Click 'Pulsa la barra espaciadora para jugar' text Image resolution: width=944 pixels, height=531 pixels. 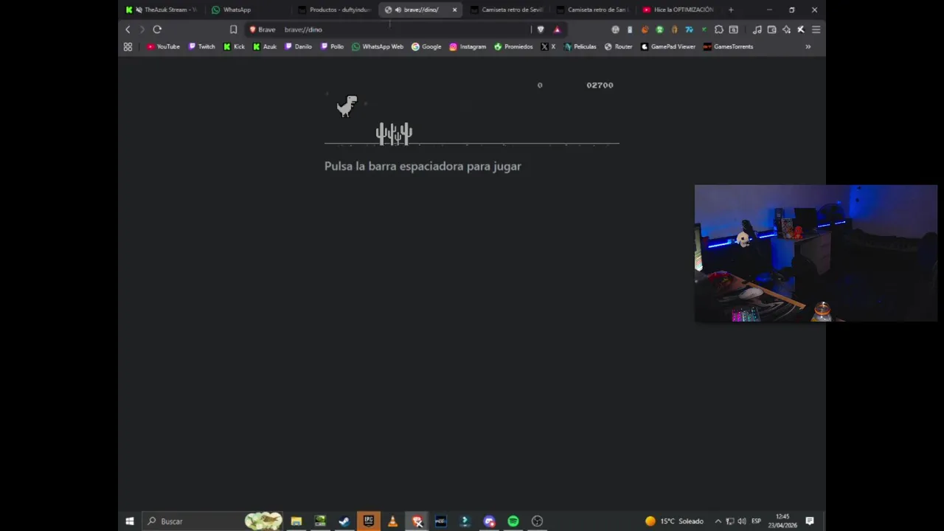pyautogui.click(x=423, y=166)
